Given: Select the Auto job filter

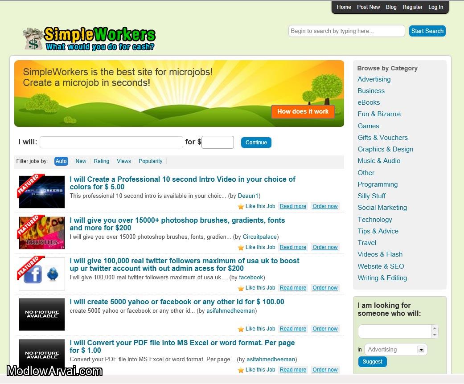Looking at the screenshot, I should pos(61,161).
